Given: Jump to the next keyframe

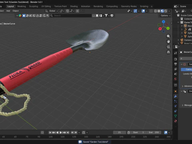Looking at the screenshot, I should (x=64, y=132).
